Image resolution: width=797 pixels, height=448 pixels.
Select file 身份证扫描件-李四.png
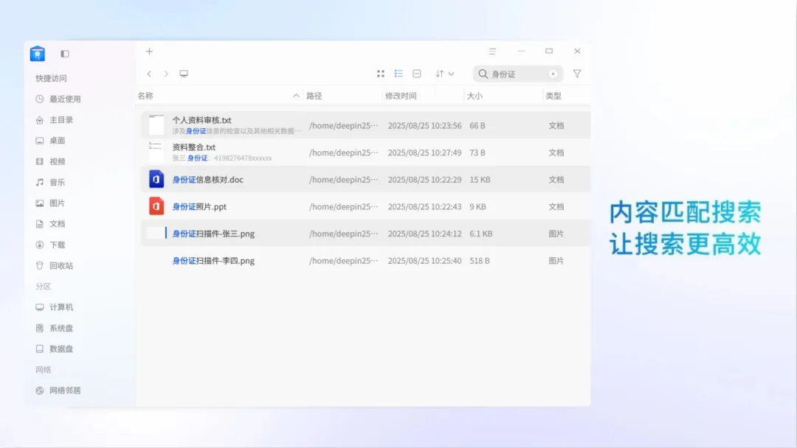pos(365,261)
